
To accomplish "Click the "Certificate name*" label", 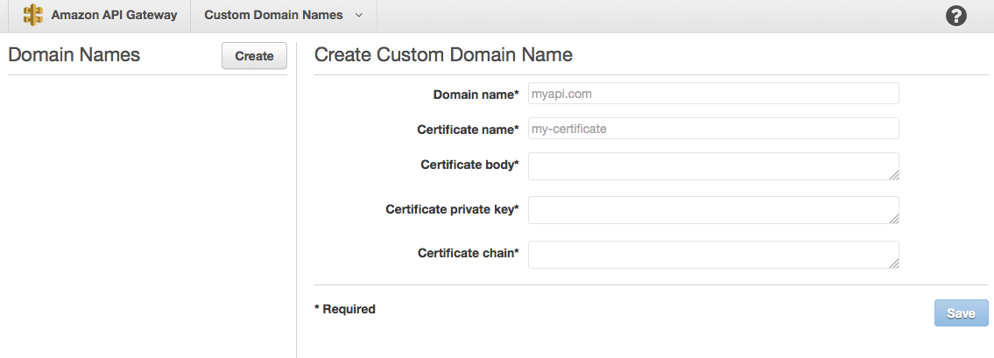I will tap(468, 130).
